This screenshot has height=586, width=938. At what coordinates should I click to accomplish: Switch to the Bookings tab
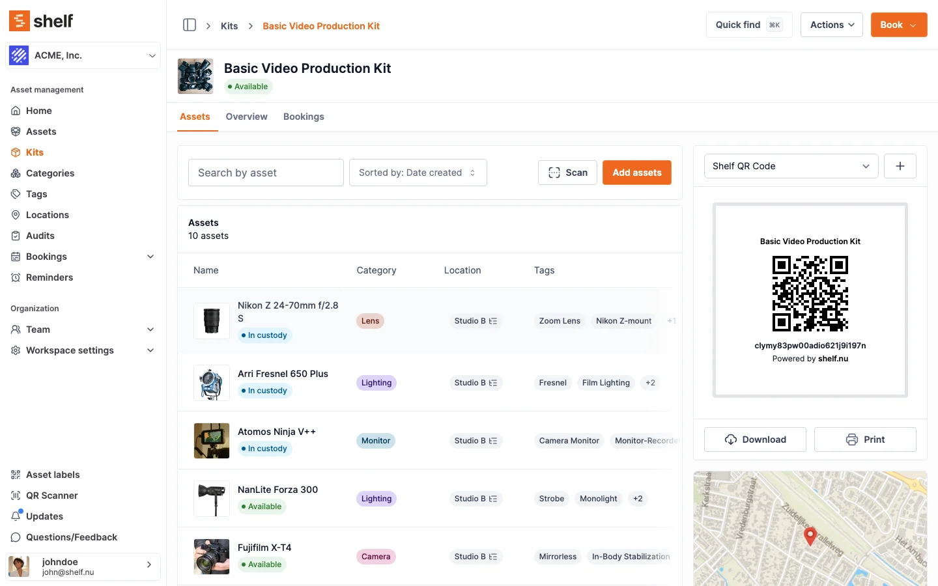[x=304, y=117]
